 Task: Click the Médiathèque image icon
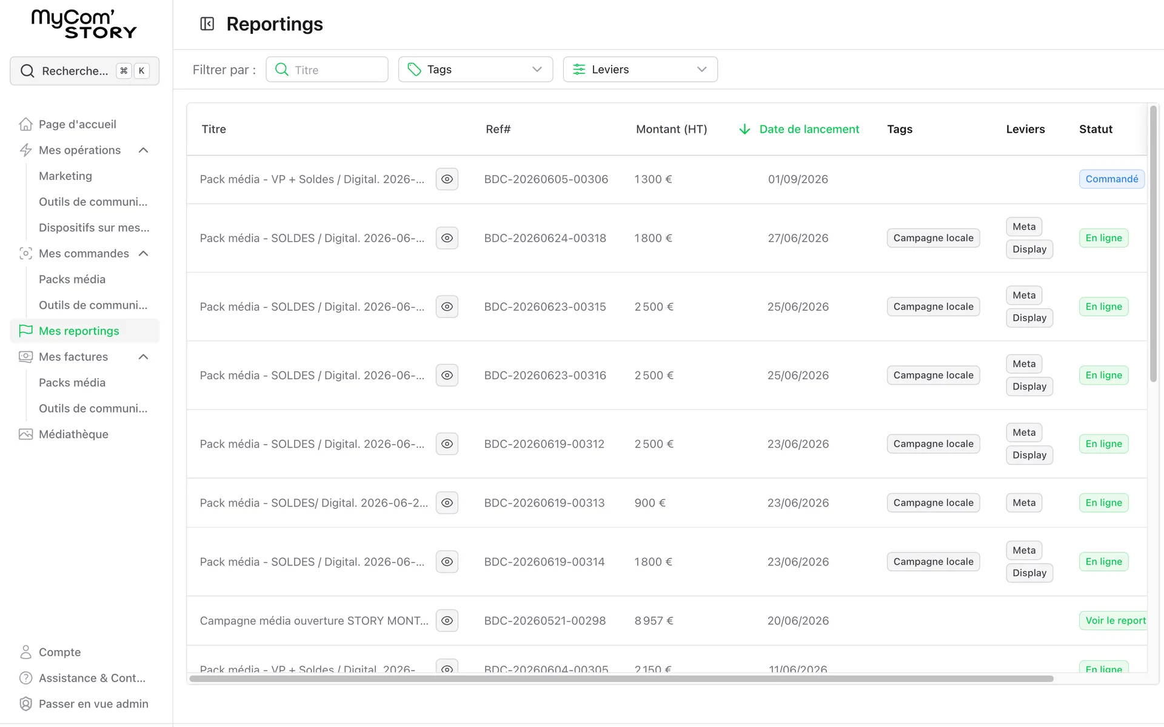pyautogui.click(x=25, y=434)
